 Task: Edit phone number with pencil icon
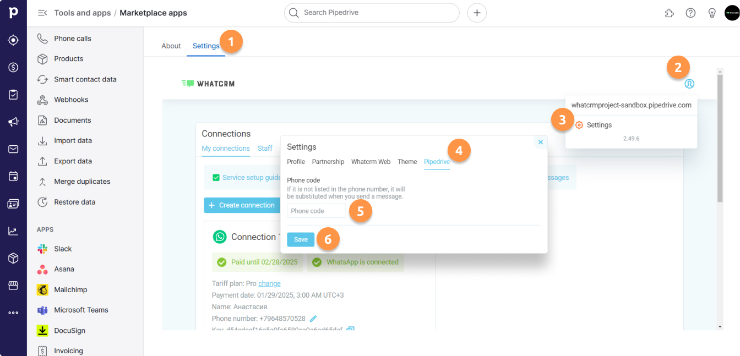[313, 319]
